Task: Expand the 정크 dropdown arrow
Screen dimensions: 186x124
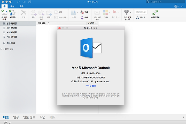Action: [89, 12]
